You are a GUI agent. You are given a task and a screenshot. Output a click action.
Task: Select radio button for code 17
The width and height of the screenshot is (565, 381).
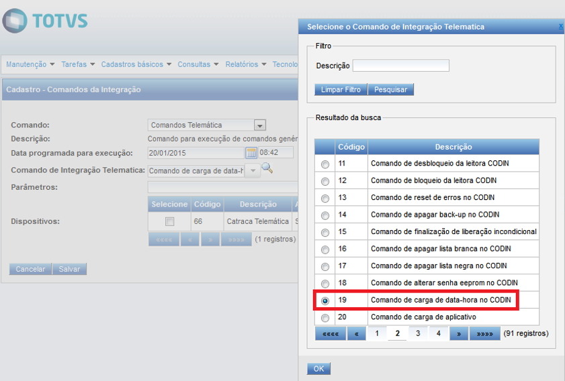(325, 266)
